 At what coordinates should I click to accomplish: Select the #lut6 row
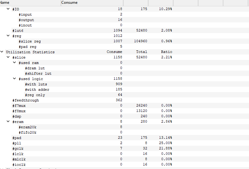point(18,31)
